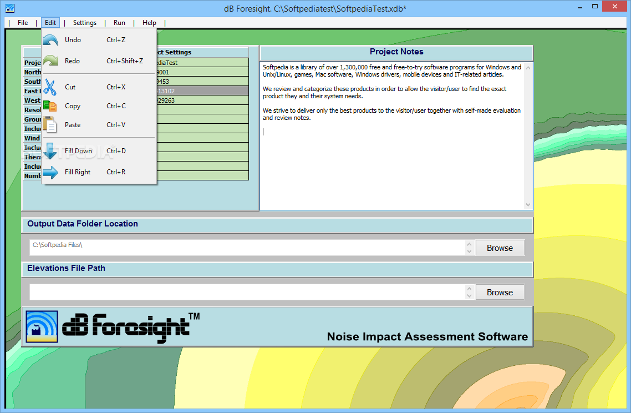The height and width of the screenshot is (413, 631).
Task: Click the Fill Right arrow icon
Action: point(50,173)
